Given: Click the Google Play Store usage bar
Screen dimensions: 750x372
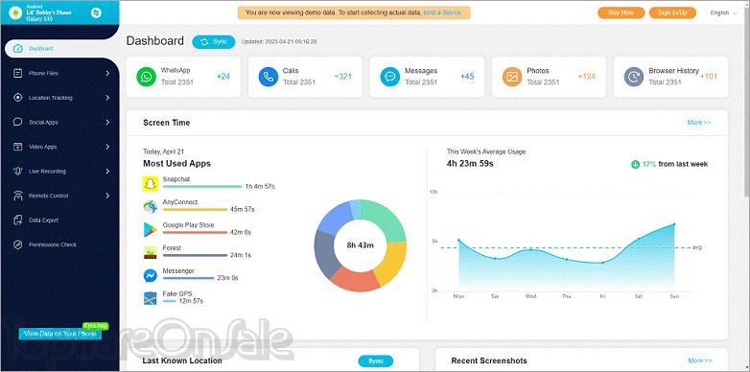Looking at the screenshot, I should [x=195, y=232].
